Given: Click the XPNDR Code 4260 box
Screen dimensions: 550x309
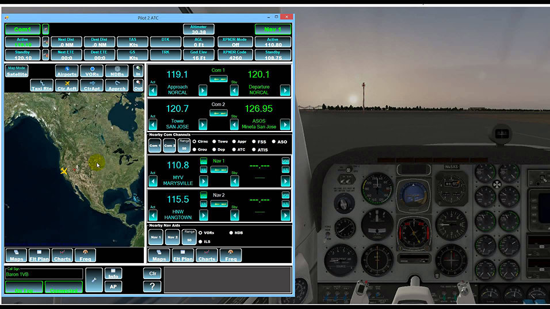Looking at the screenshot, I should (234, 55).
